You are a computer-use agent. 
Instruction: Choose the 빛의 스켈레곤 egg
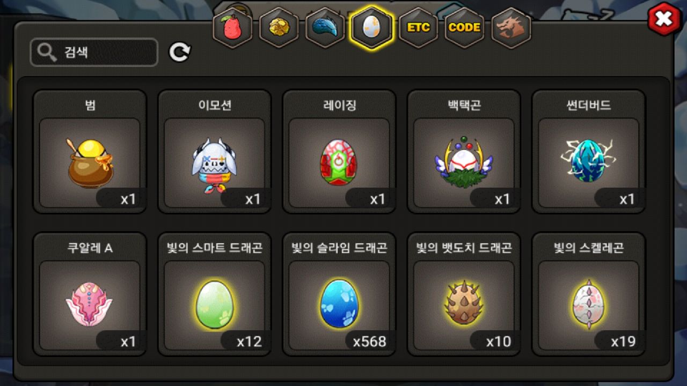pos(588,294)
